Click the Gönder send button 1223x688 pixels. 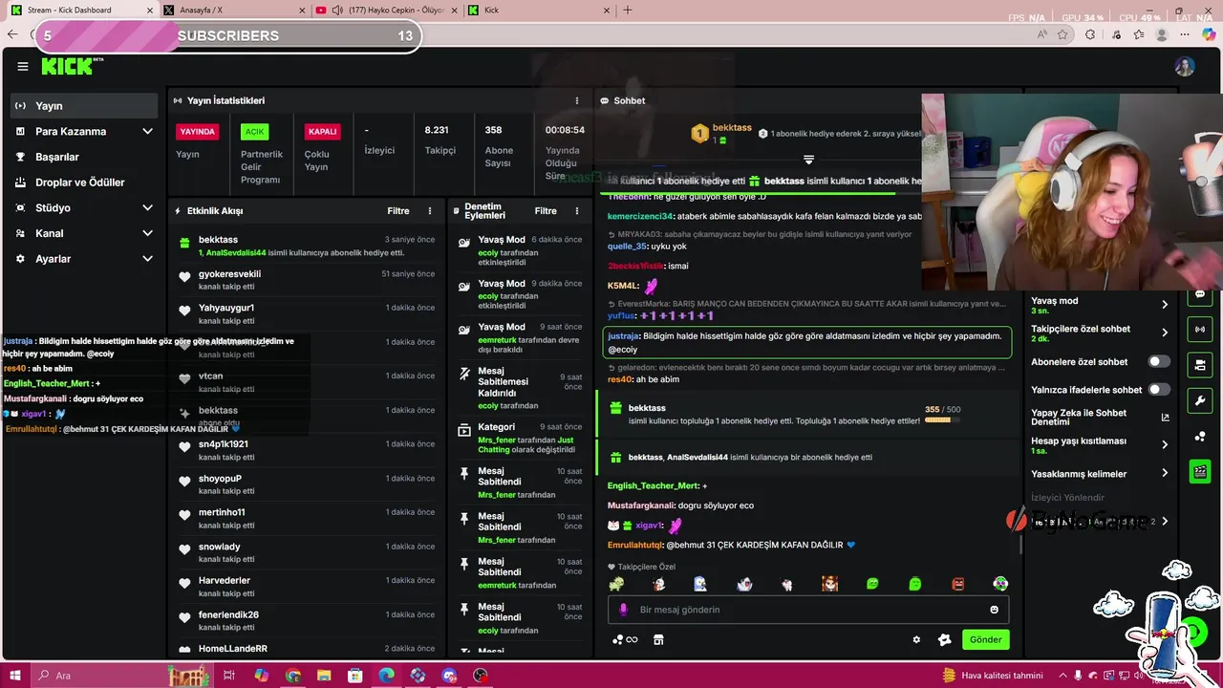[x=986, y=640]
